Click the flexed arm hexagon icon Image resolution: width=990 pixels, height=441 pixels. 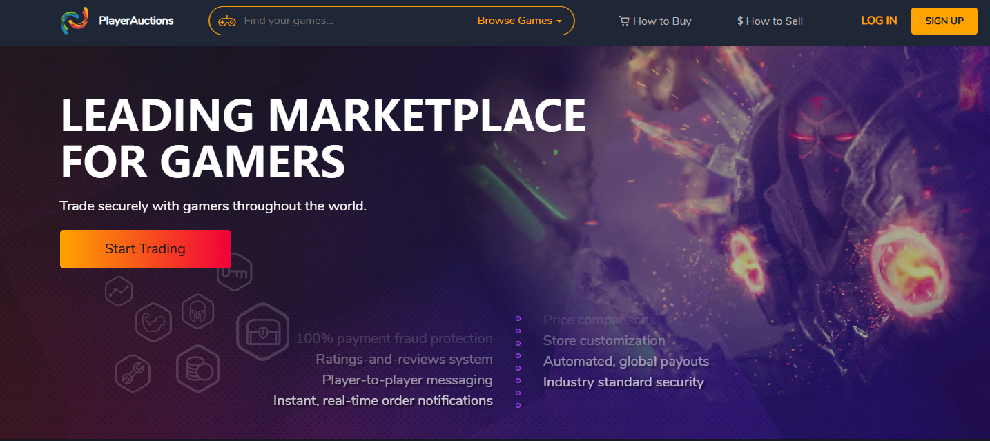pyautogui.click(x=153, y=322)
